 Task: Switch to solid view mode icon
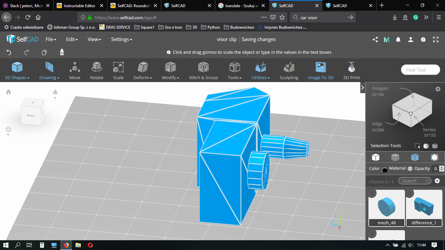pos(376,158)
